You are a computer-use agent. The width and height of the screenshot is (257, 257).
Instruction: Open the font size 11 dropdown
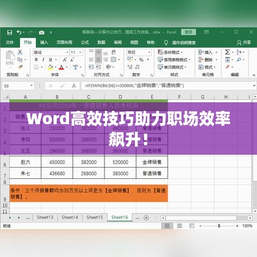(80, 52)
